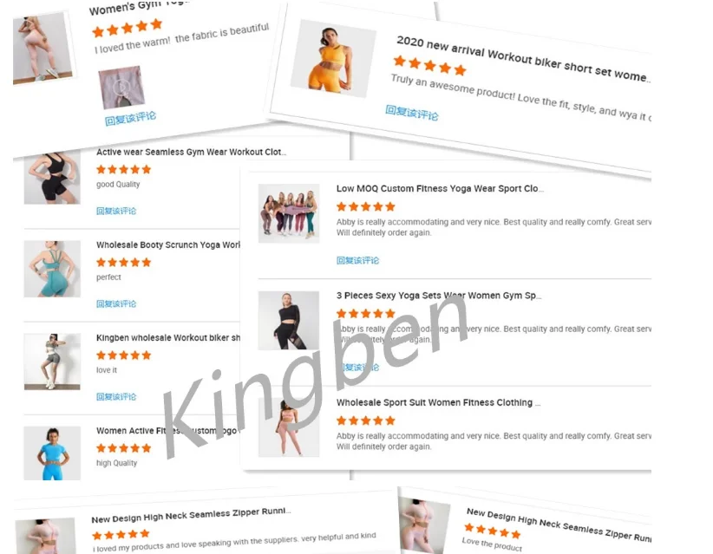Image resolution: width=713 pixels, height=554 pixels.
Task: Click the stars under 2020 new arrival Workout
Action: 430,66
